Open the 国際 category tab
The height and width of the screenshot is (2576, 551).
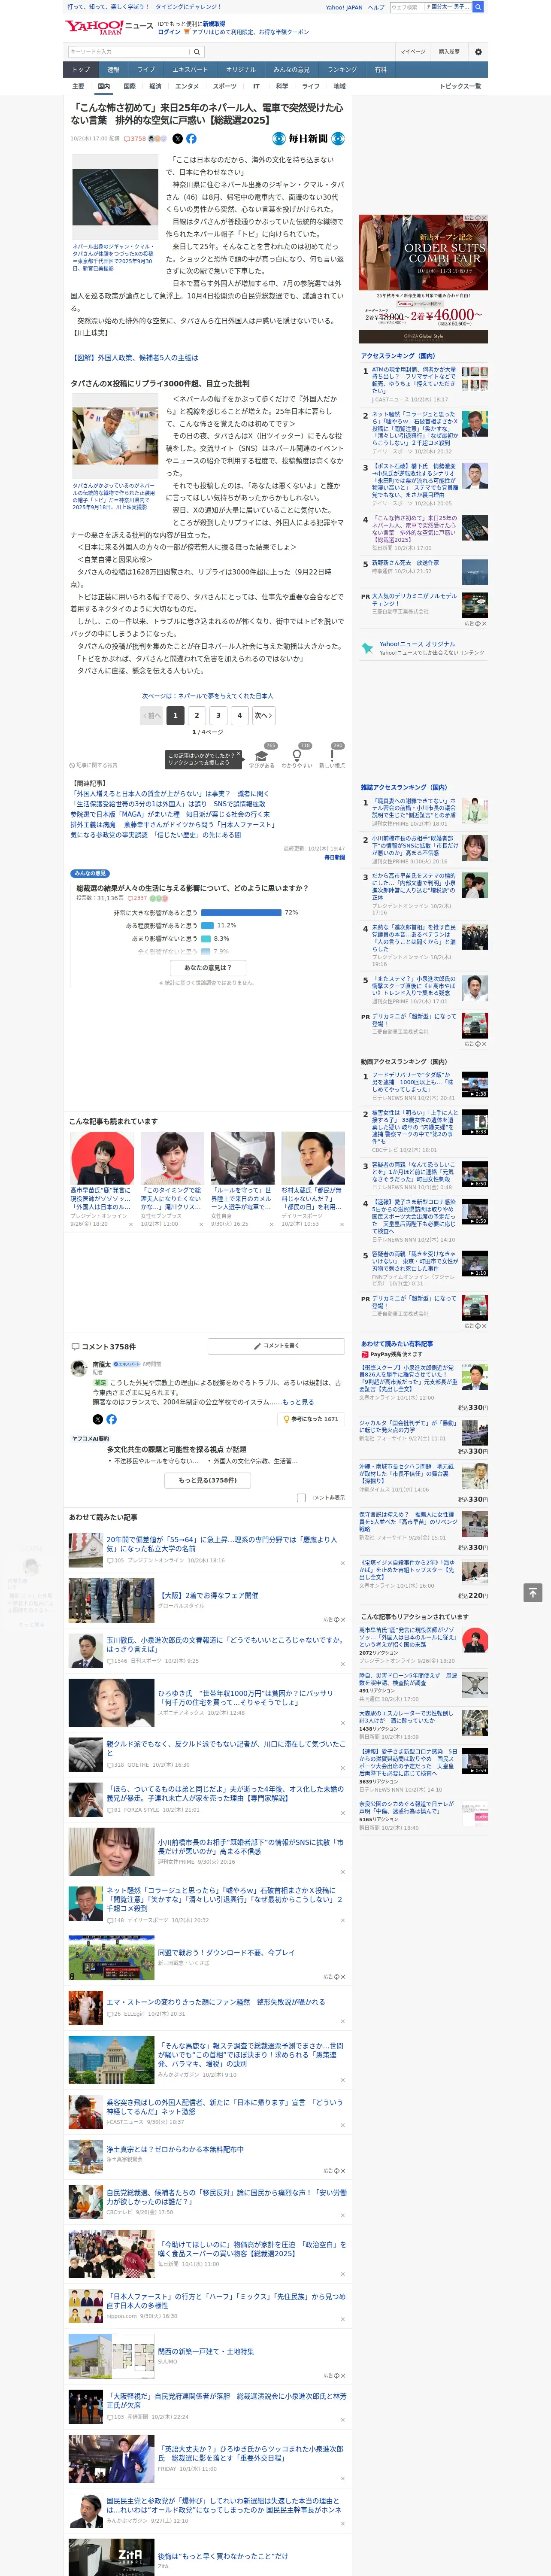click(129, 86)
